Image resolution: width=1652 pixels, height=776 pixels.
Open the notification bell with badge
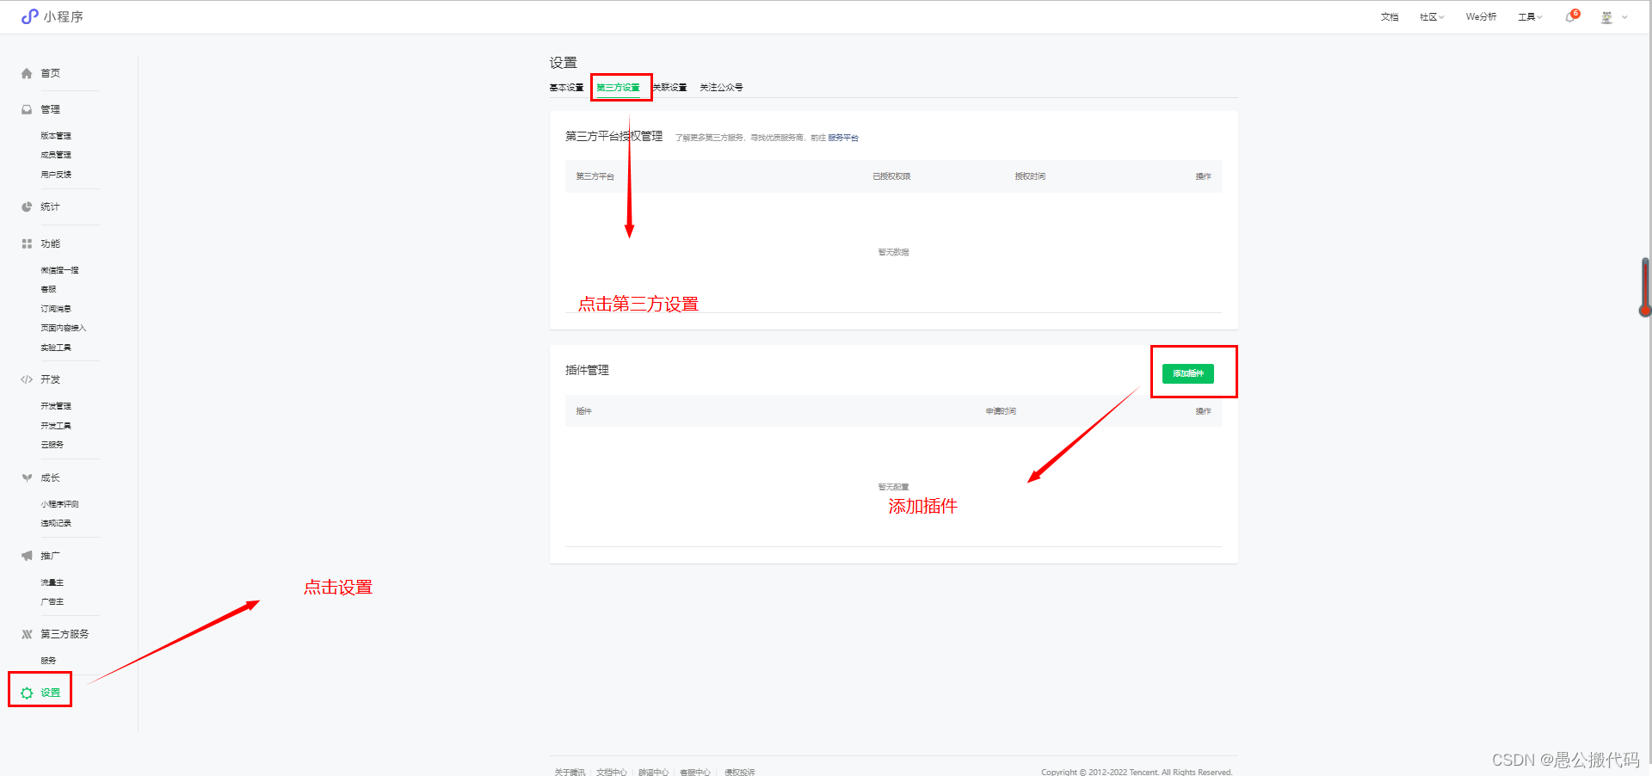(x=1571, y=16)
